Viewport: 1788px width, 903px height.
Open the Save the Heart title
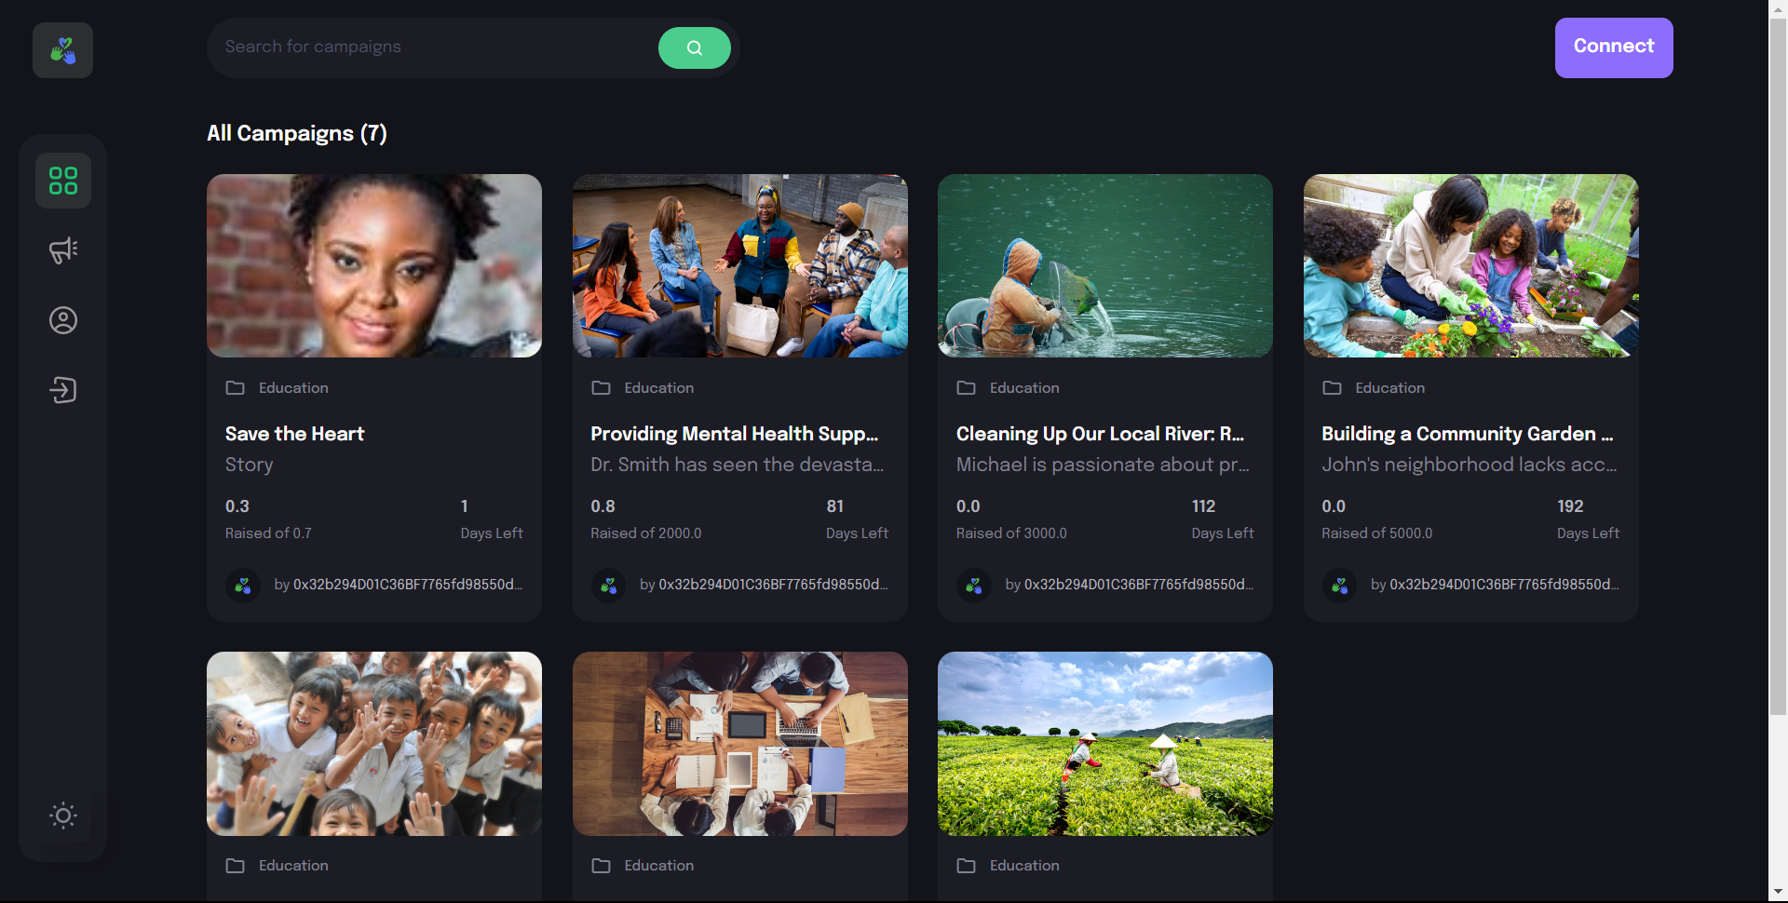click(294, 434)
